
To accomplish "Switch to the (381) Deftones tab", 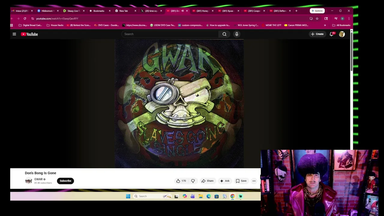I will tap(280, 11).
